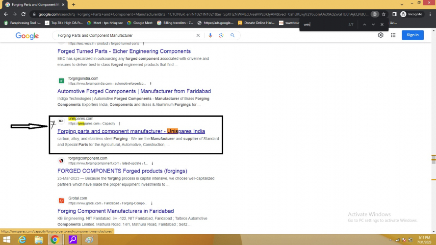Click the Google search query box

point(125,35)
